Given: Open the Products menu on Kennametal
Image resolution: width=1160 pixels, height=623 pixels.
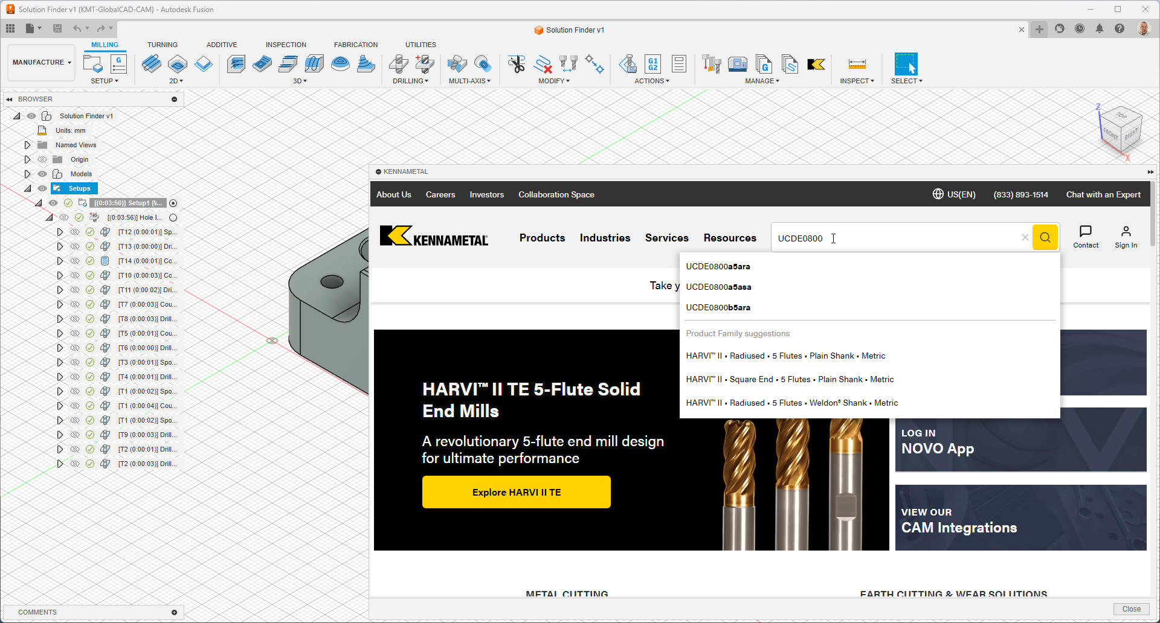Looking at the screenshot, I should click(x=542, y=238).
